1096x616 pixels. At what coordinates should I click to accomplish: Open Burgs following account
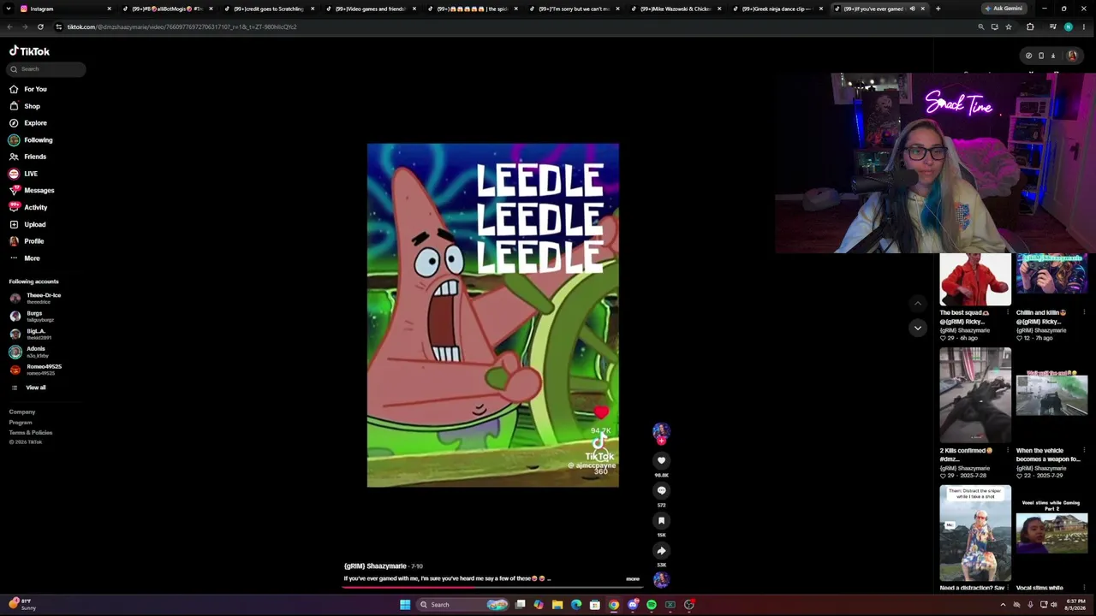tap(32, 317)
